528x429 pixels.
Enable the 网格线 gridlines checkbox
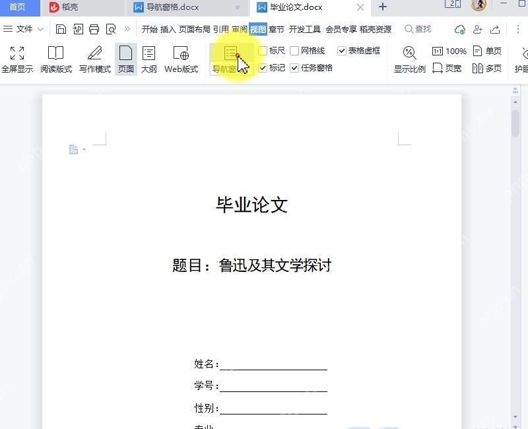click(294, 51)
